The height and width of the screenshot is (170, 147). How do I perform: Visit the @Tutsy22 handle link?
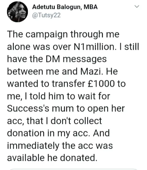tap(46, 15)
